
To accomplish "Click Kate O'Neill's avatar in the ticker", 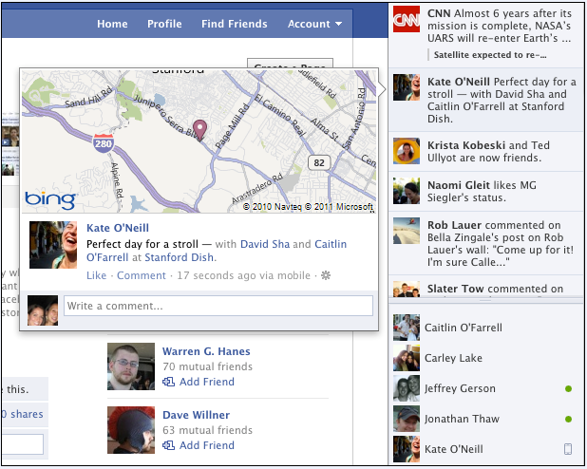I will pyautogui.click(x=407, y=87).
